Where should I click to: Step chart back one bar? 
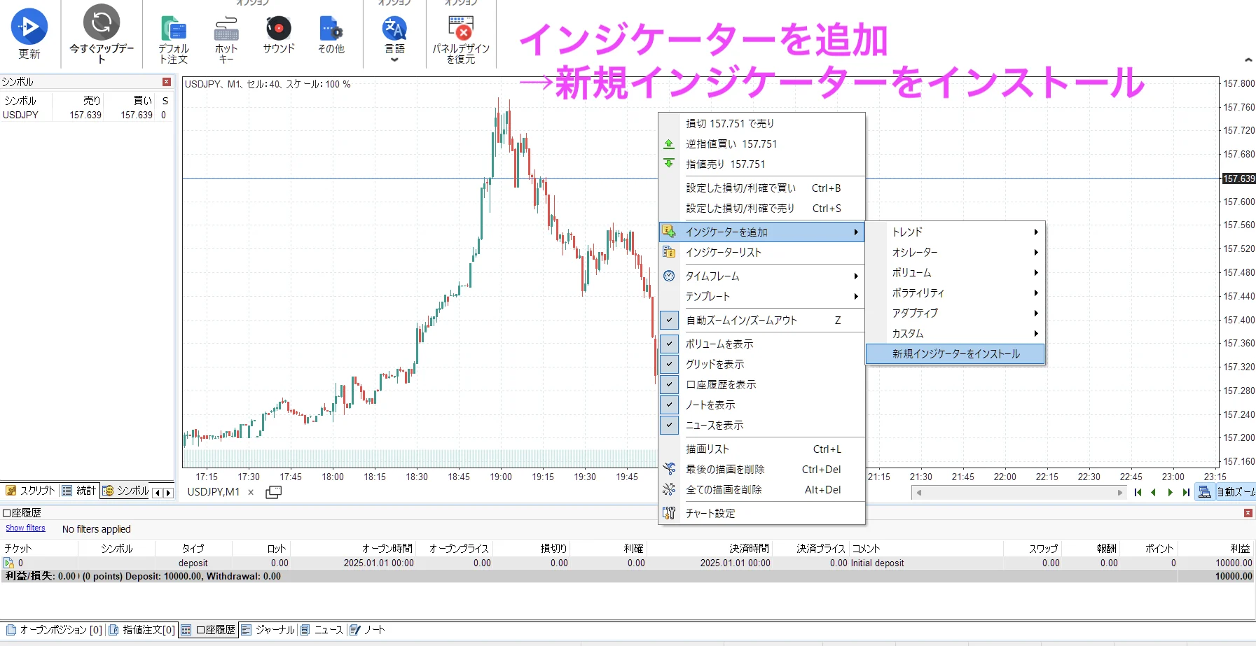(1153, 492)
